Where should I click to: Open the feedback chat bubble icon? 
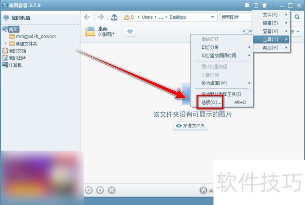point(247,5)
